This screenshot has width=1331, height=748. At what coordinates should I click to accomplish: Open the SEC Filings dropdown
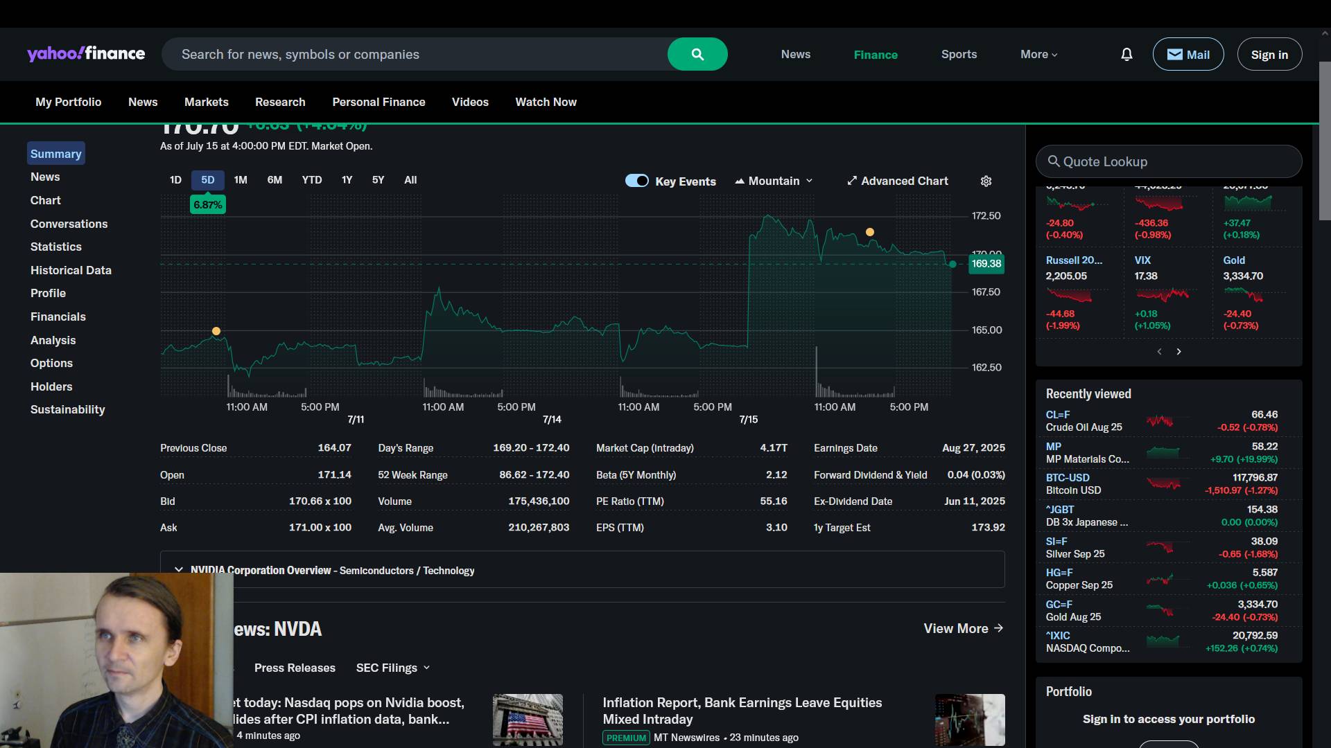(x=393, y=668)
